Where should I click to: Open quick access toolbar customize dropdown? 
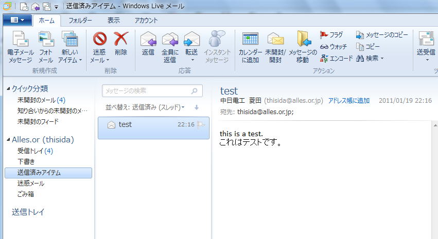pos(56,7)
